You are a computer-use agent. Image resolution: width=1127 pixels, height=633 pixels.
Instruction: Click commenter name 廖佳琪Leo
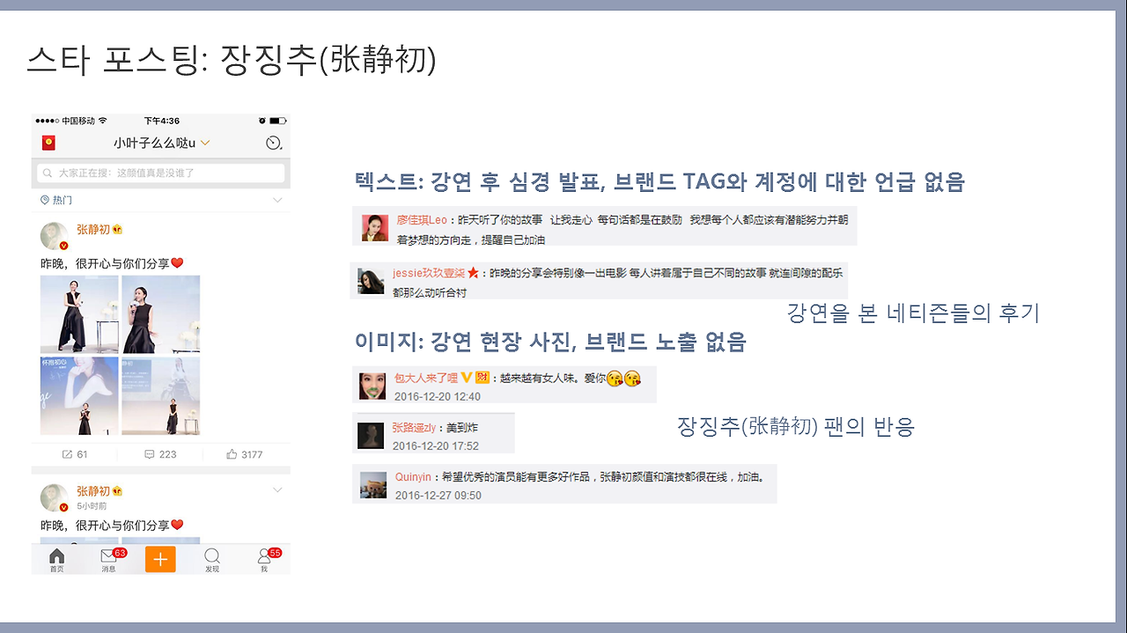[x=422, y=220]
